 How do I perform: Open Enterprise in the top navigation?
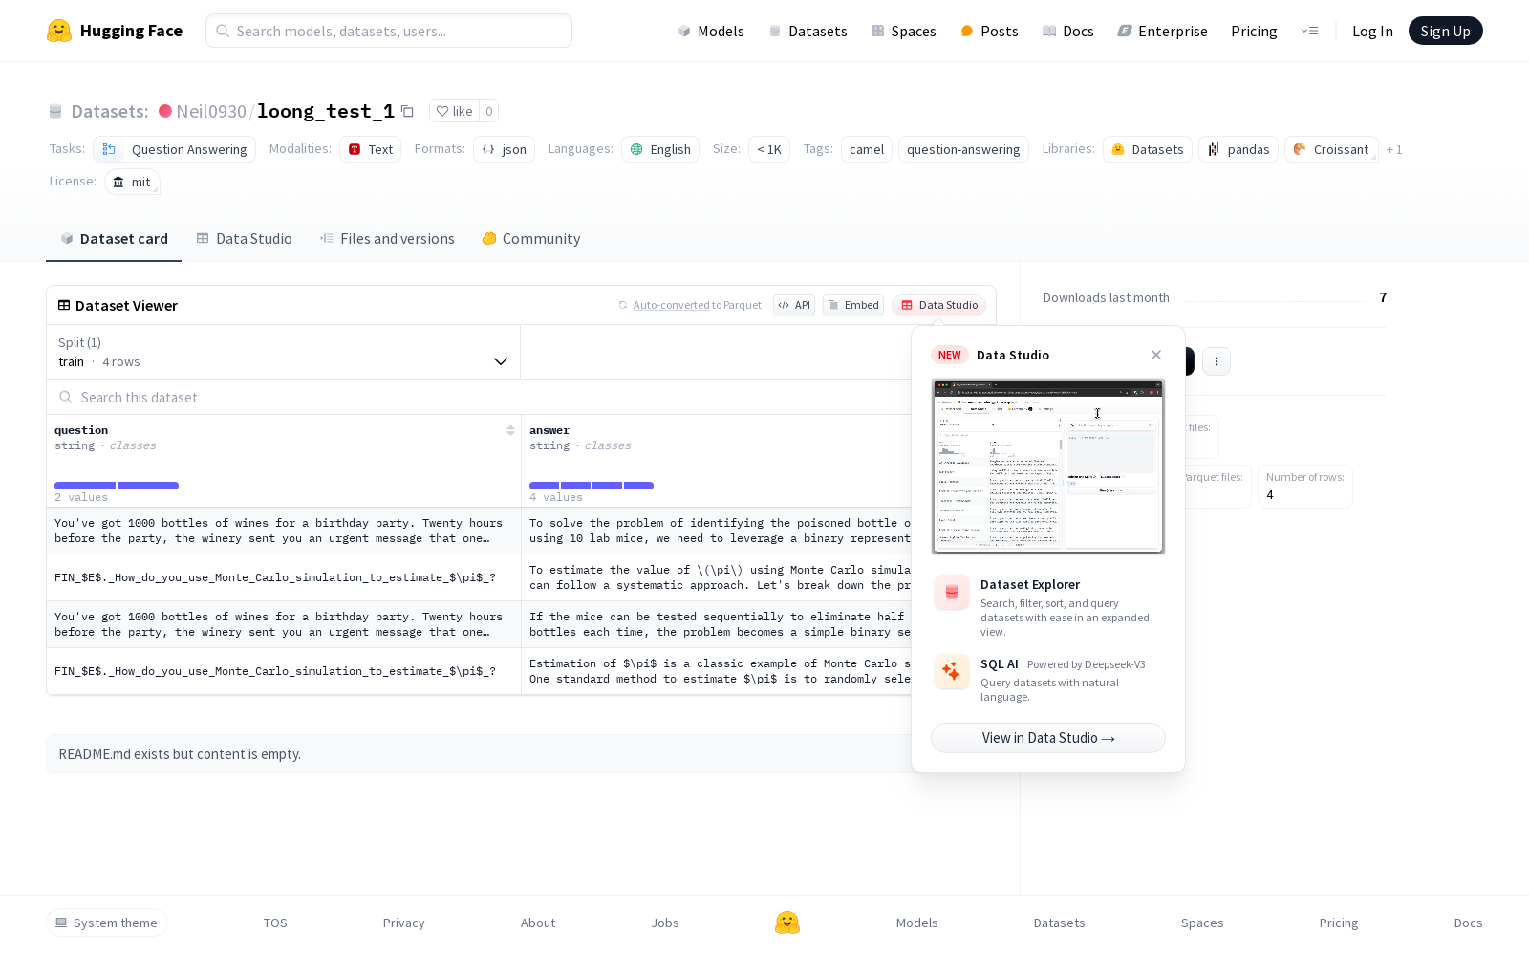click(x=1163, y=31)
